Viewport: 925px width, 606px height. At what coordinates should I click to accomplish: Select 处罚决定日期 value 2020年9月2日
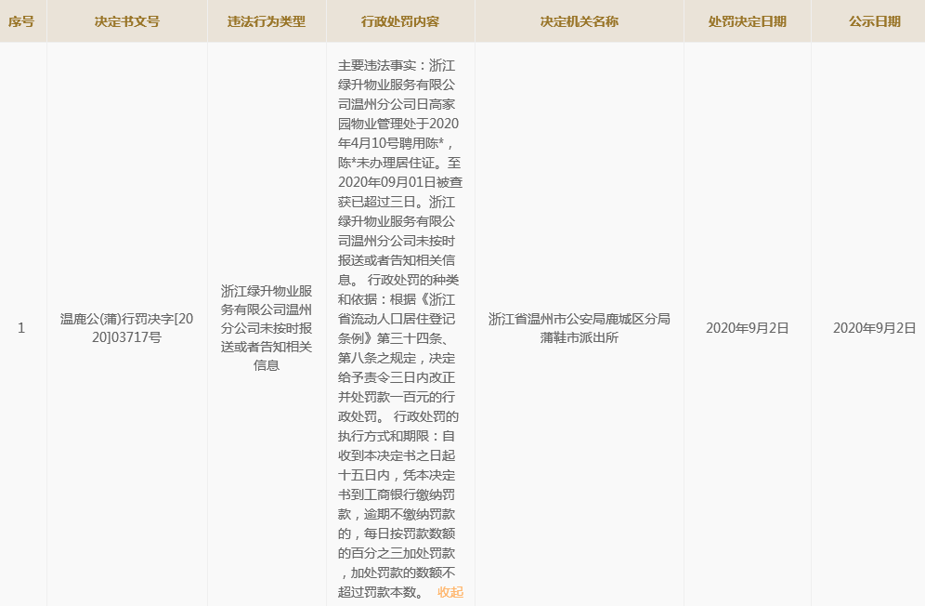coord(748,328)
